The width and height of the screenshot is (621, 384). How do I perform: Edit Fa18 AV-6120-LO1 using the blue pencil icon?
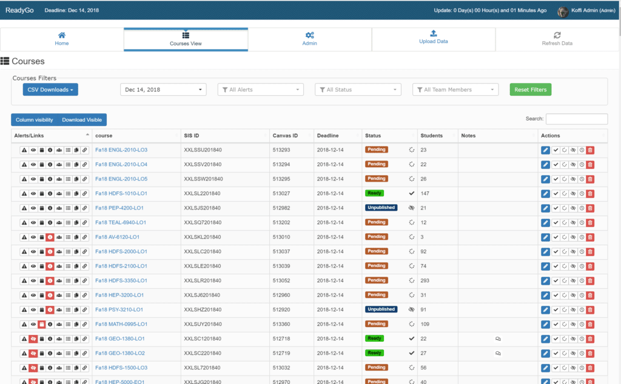click(546, 237)
